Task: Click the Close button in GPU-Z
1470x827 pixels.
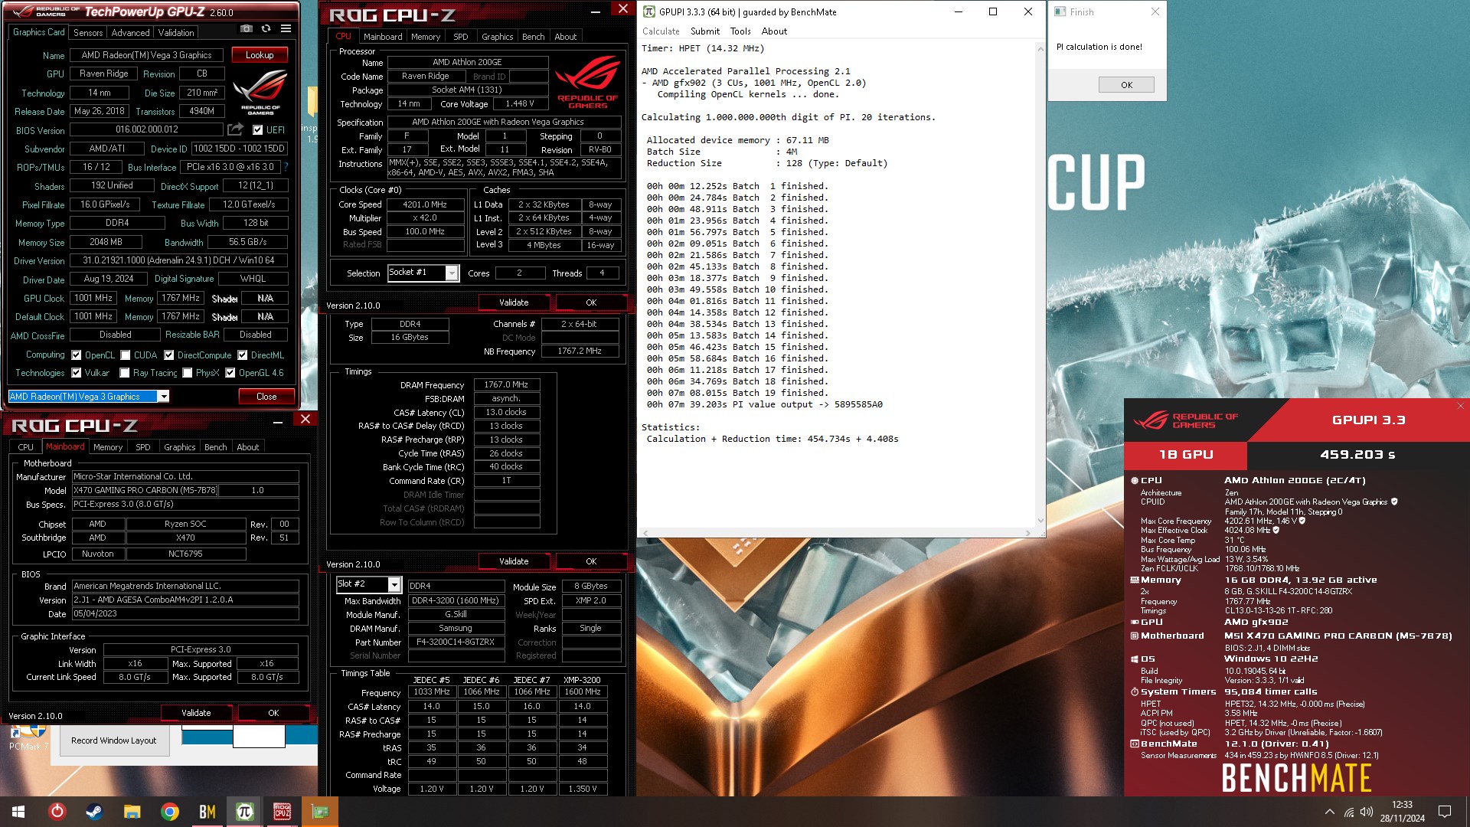Action: click(266, 397)
